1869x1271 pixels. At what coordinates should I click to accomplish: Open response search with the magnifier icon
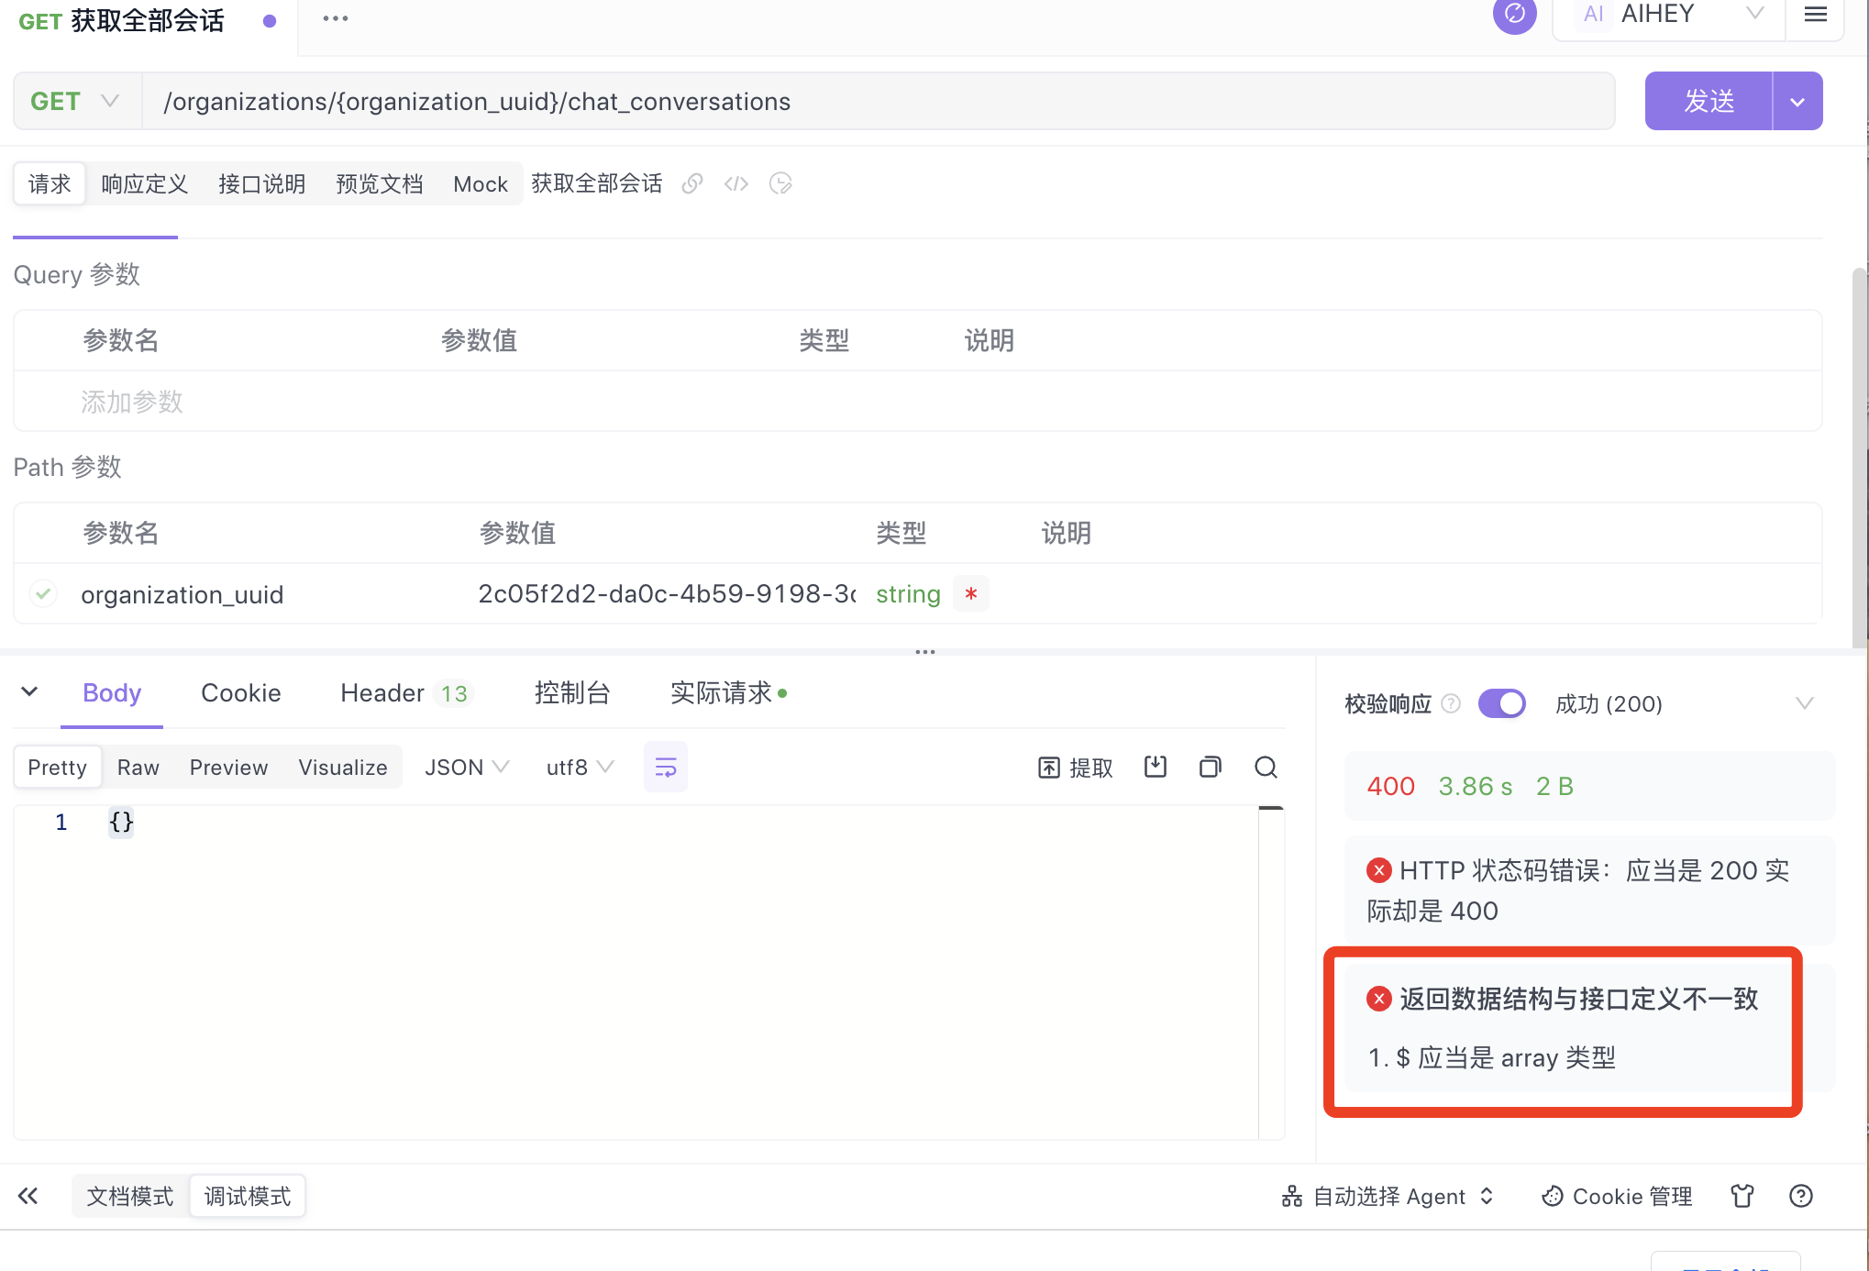[1266, 767]
